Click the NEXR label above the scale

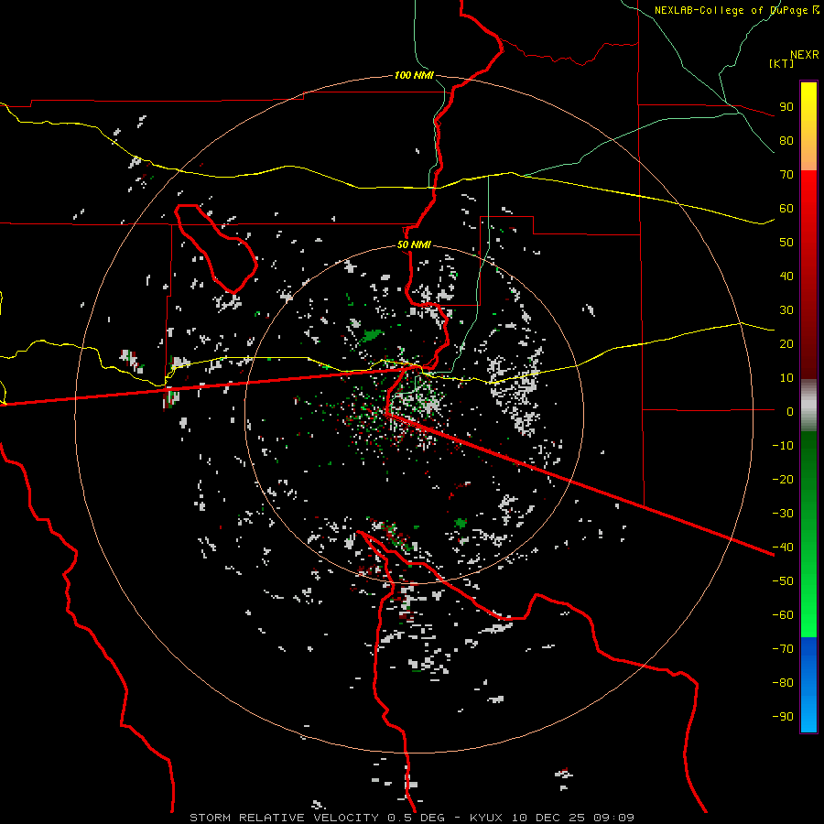point(804,55)
